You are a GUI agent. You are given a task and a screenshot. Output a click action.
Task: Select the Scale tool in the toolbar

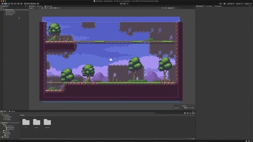click(12, 4)
